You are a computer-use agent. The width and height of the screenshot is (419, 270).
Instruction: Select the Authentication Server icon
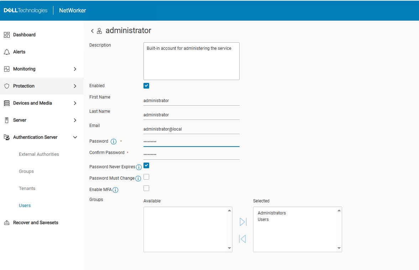pos(7,137)
